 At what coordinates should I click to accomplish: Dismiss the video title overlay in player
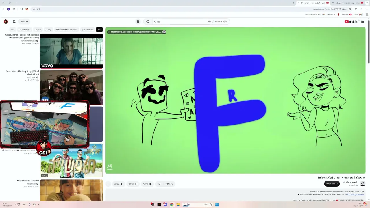109,32
